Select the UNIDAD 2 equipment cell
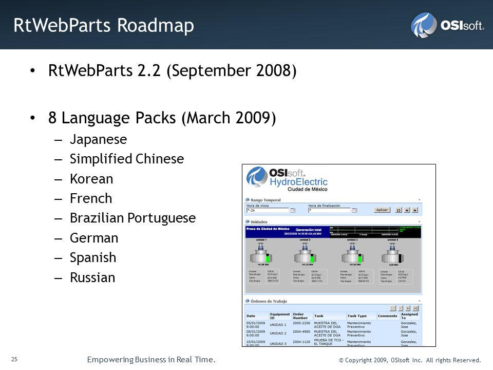The image size is (493, 370). tap(278, 333)
